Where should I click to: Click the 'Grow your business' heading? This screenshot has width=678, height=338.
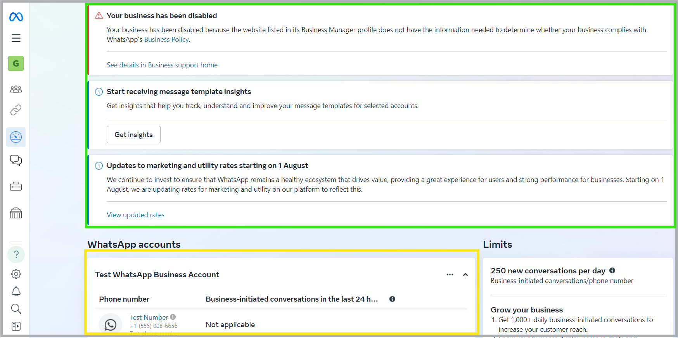(527, 310)
